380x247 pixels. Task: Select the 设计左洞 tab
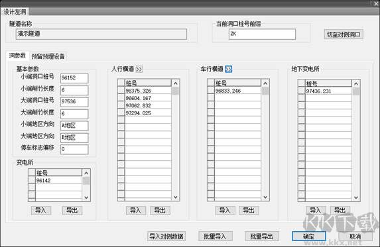15,12
